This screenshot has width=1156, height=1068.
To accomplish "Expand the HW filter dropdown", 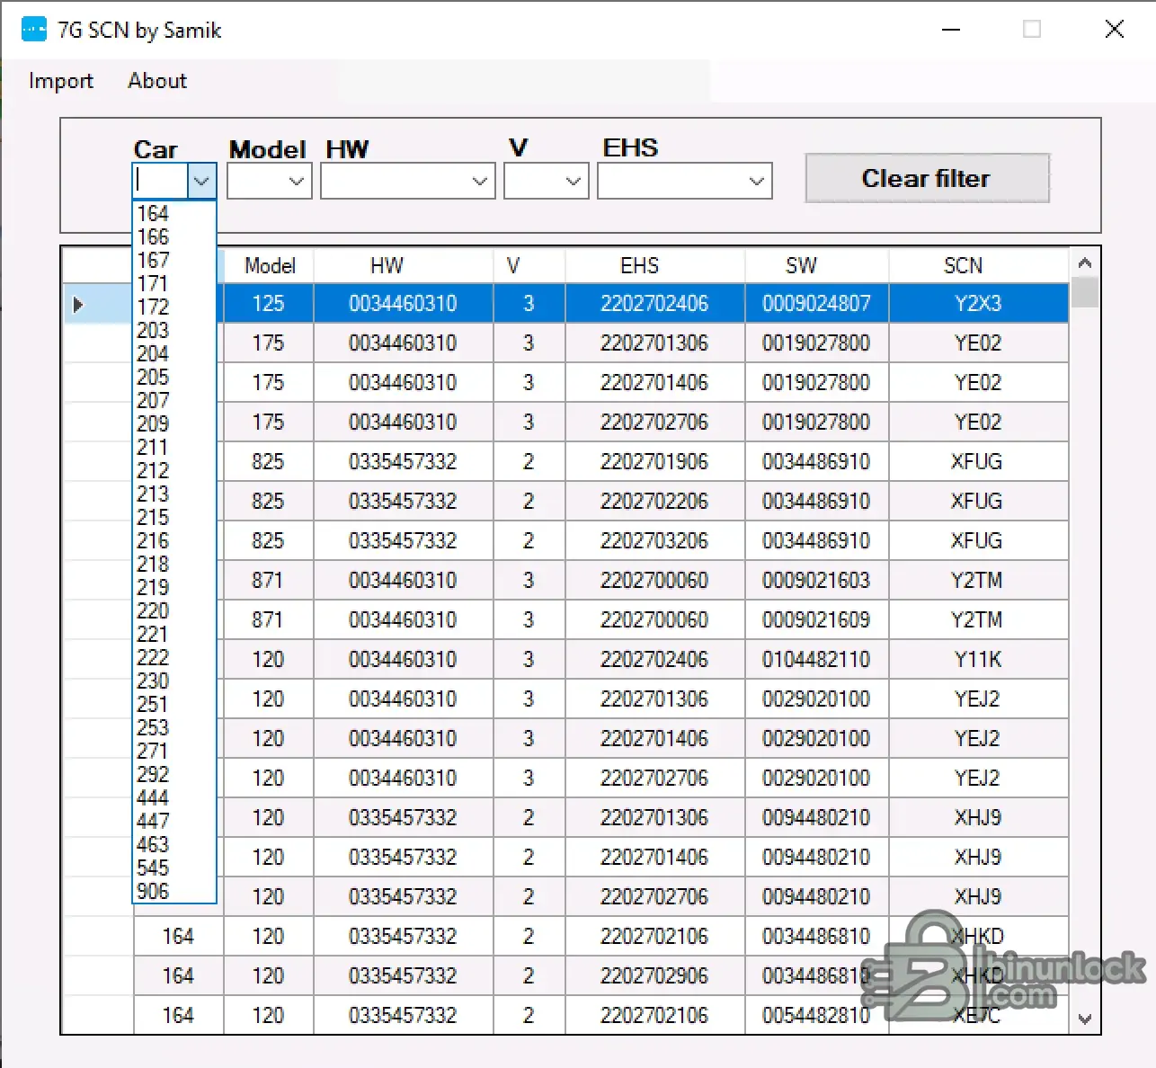I will click(479, 182).
